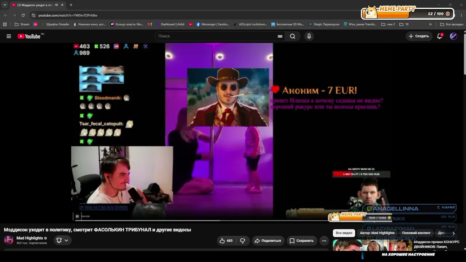Viewport: 466px width, 262px height.
Task: Select the Автор: Mad Highlights chip
Action: pos(377,233)
